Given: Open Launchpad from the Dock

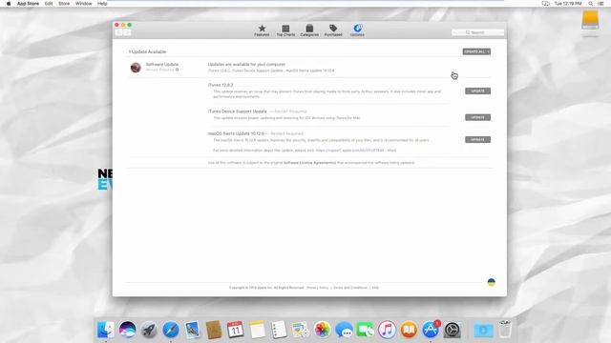Looking at the screenshot, I should (149, 330).
